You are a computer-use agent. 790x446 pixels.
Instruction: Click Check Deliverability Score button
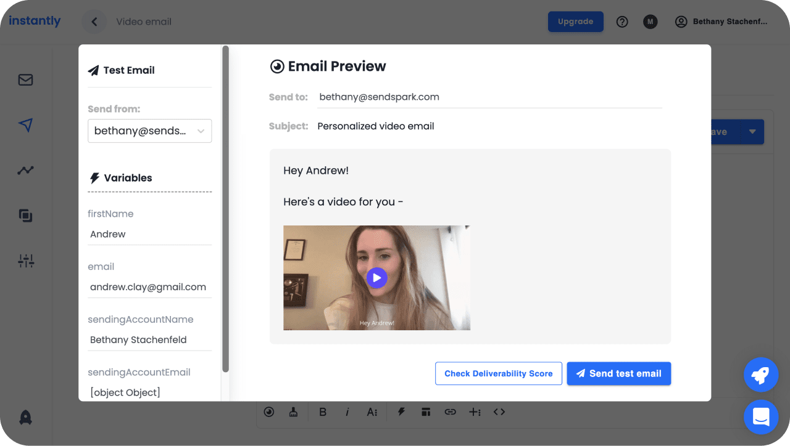(499, 373)
